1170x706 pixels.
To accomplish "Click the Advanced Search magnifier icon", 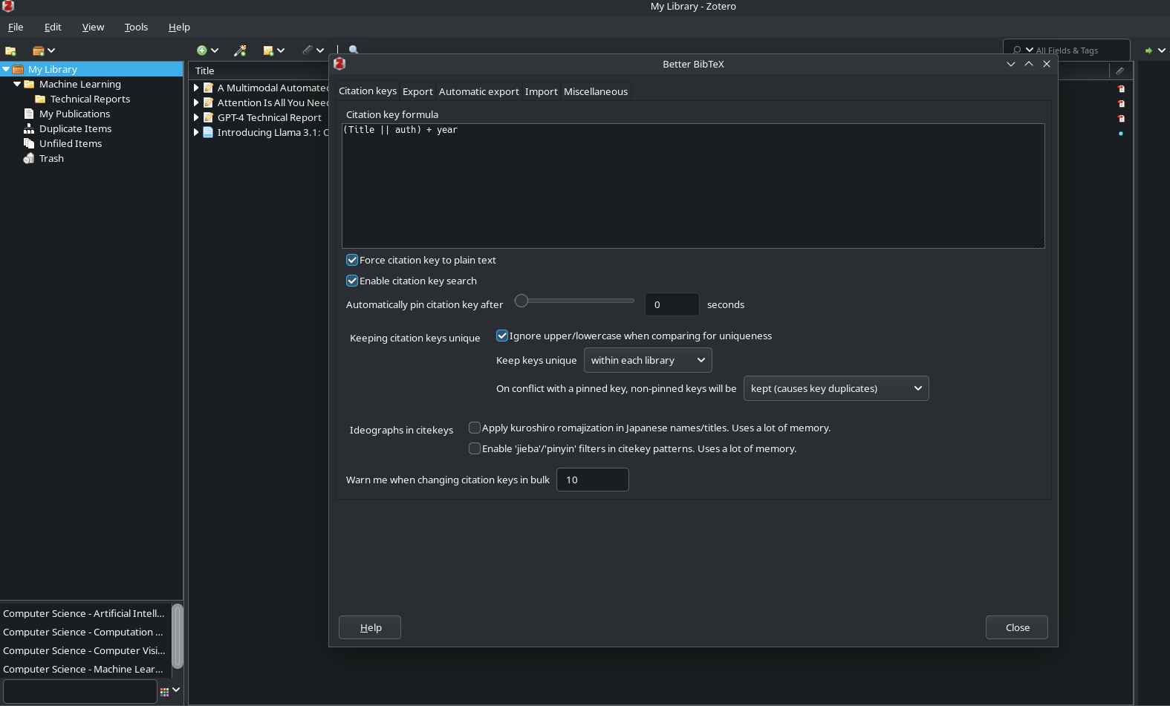I will (354, 50).
